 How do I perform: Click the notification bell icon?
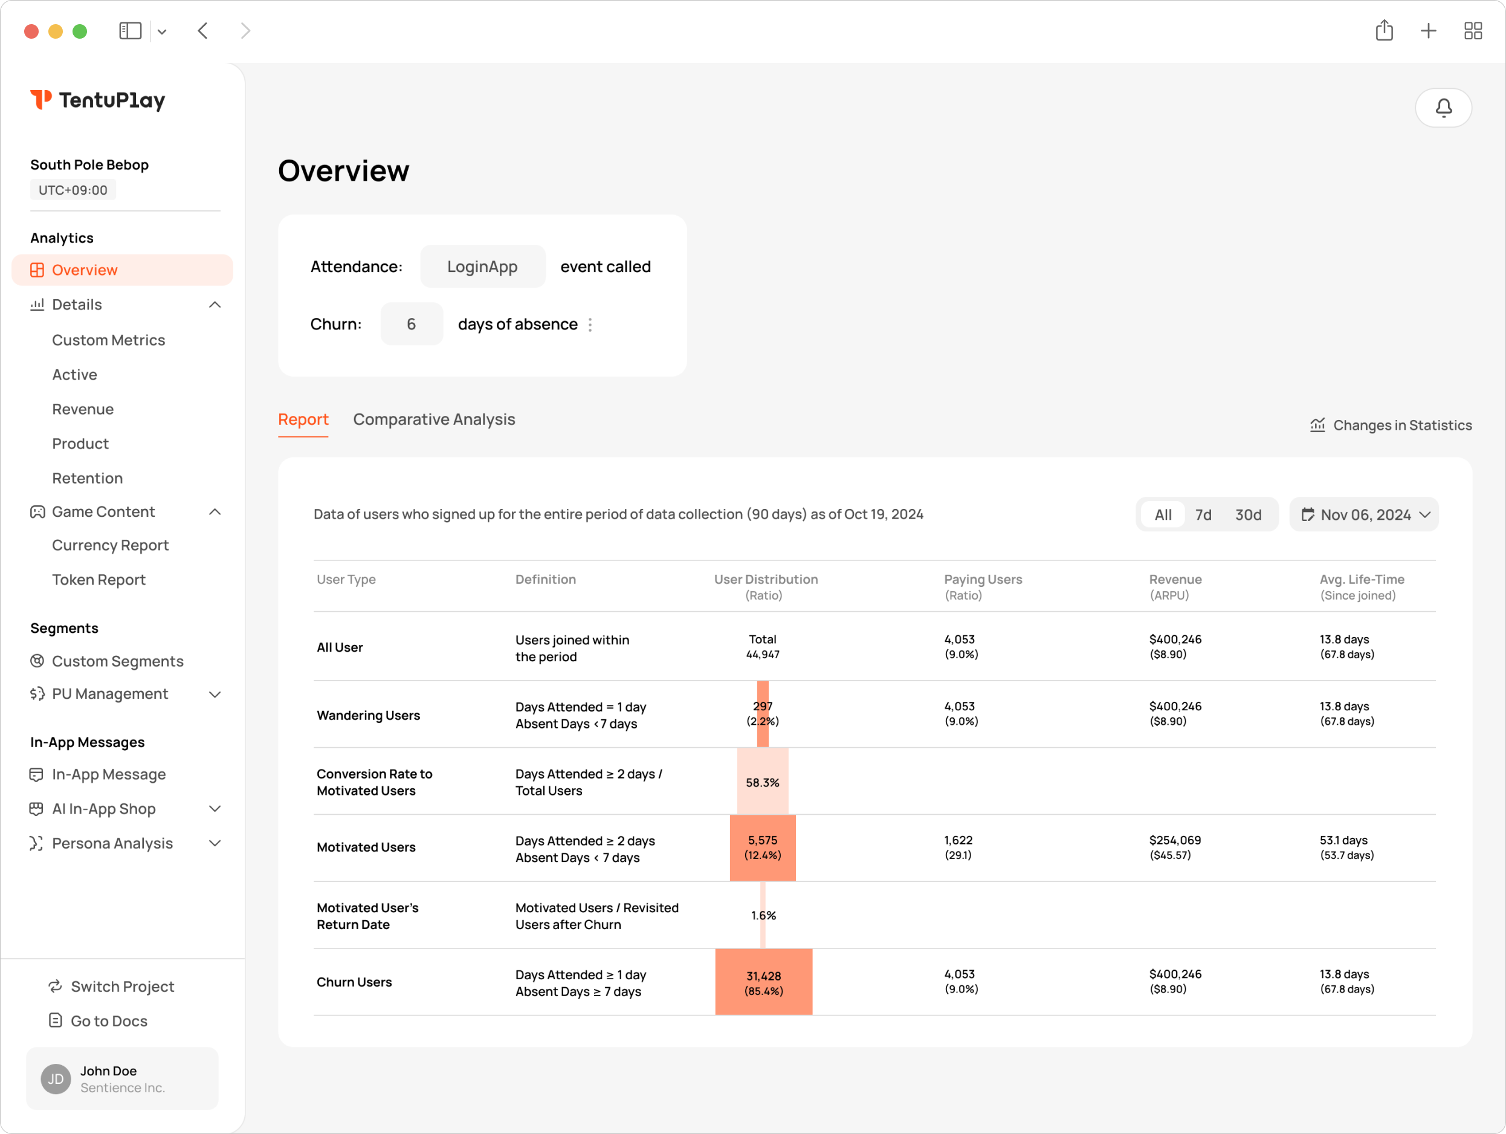tap(1443, 108)
